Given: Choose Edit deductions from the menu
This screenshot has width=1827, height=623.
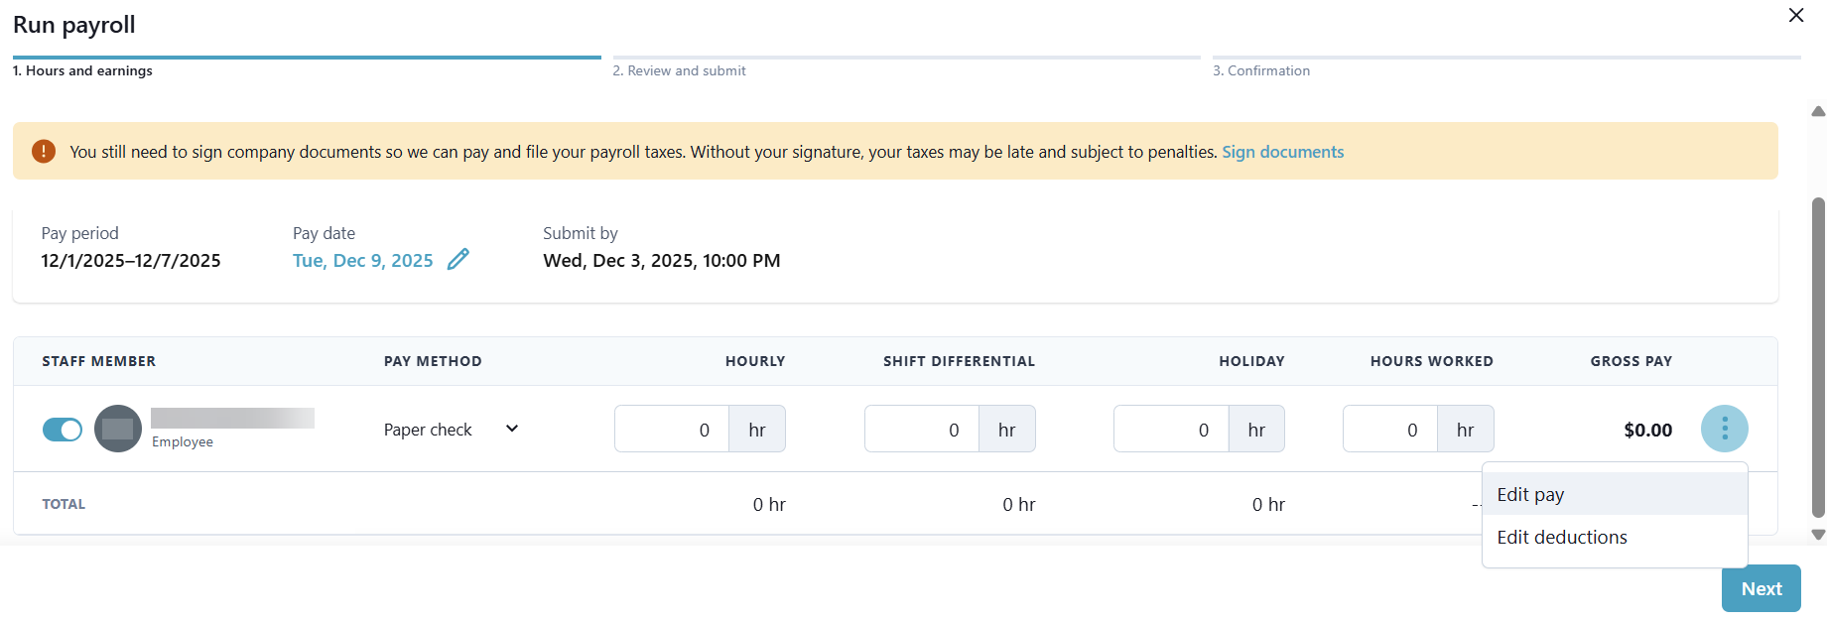Looking at the screenshot, I should tap(1562, 537).
